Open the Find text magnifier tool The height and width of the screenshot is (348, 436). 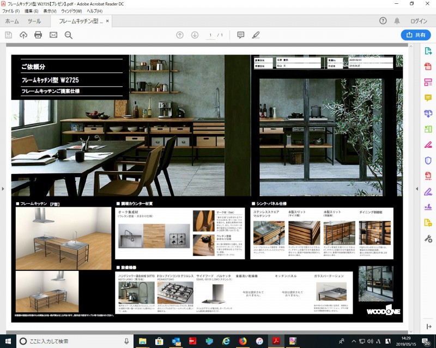coord(69,35)
